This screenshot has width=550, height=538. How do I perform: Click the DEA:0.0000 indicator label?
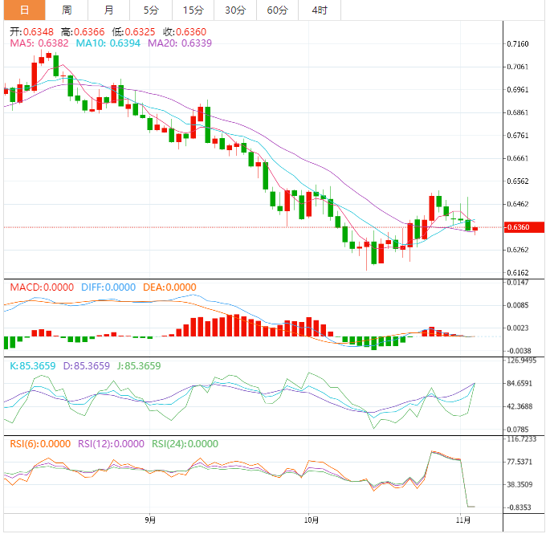click(x=169, y=287)
